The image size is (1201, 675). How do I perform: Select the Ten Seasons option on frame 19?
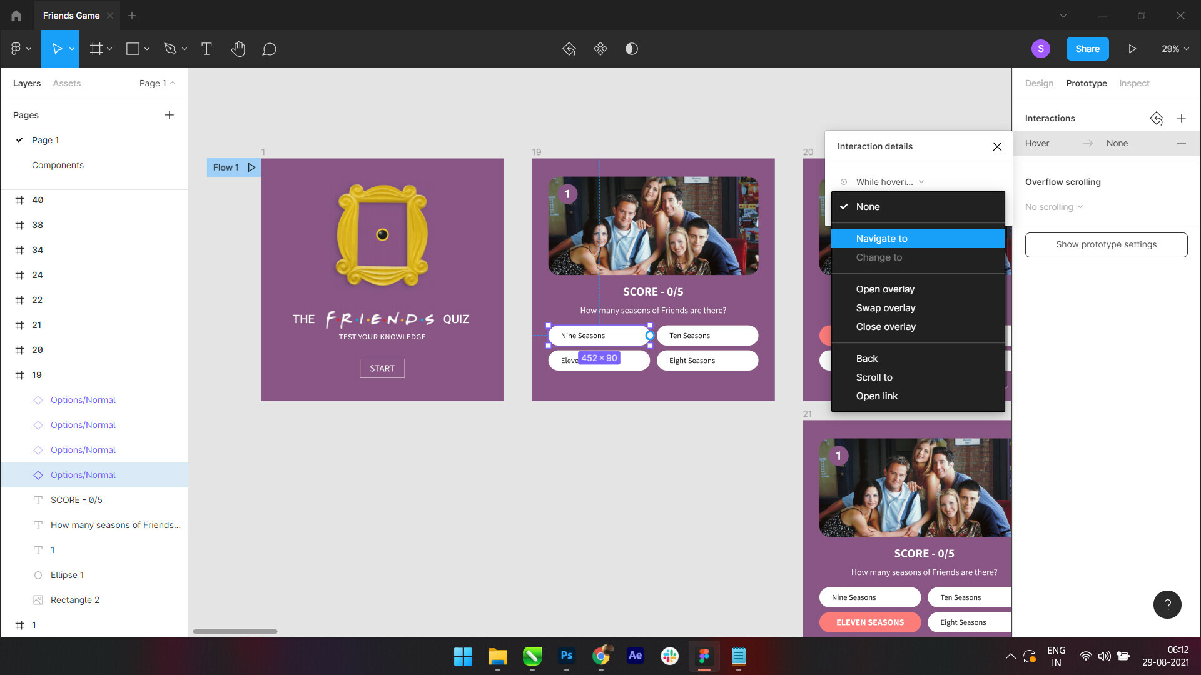point(707,336)
